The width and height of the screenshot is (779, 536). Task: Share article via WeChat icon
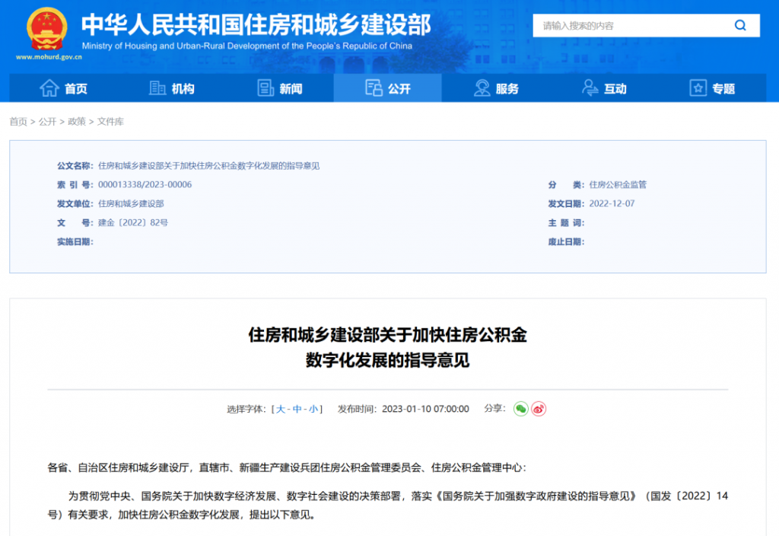click(x=520, y=409)
